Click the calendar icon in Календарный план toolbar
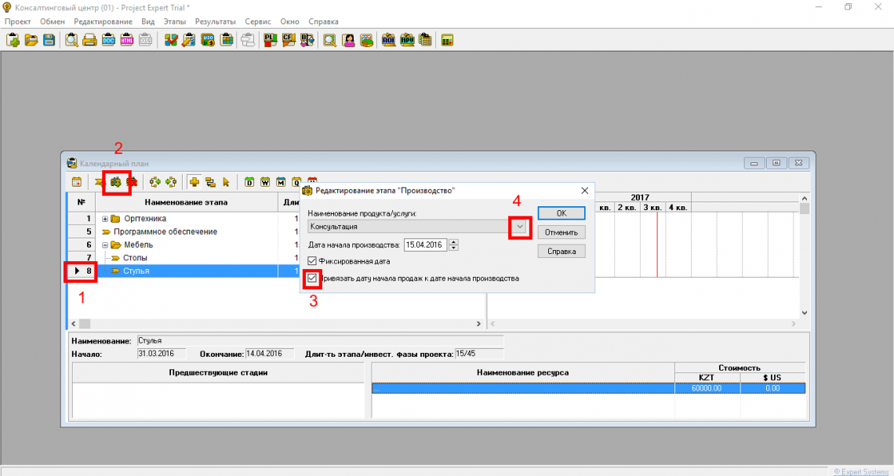 click(x=77, y=182)
